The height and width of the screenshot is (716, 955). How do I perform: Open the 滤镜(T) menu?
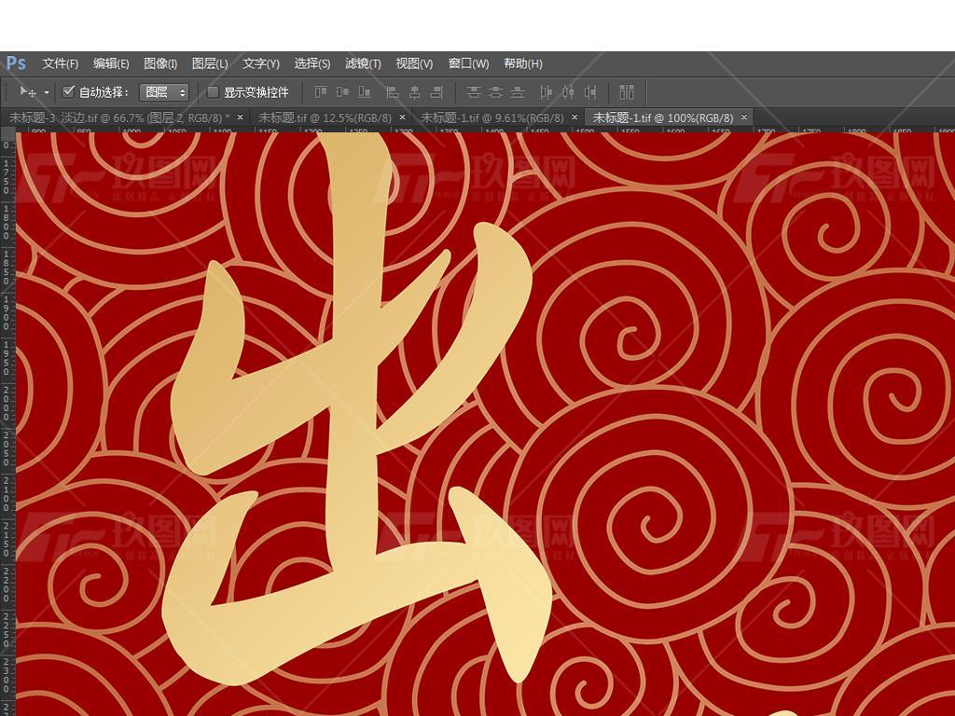[x=363, y=63]
